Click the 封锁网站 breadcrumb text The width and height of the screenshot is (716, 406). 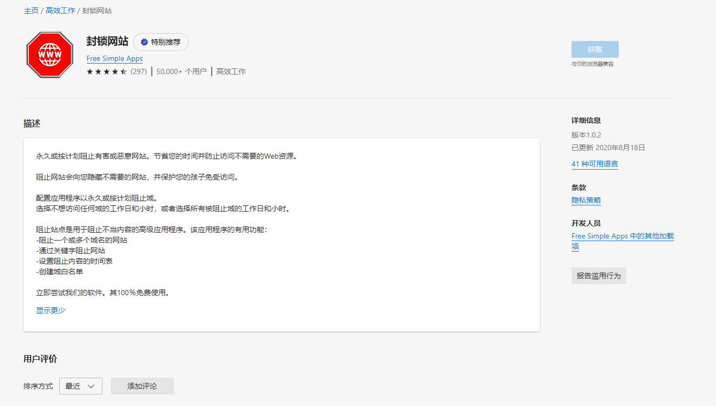[97, 11]
